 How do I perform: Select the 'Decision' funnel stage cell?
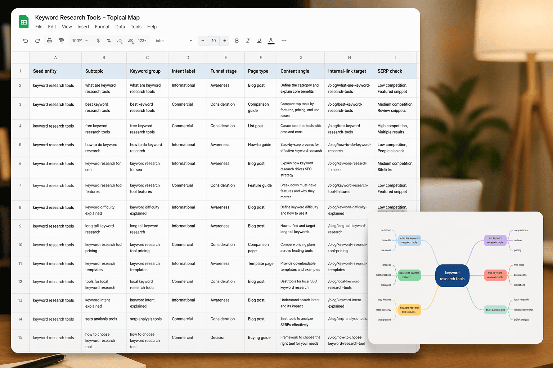click(226, 341)
